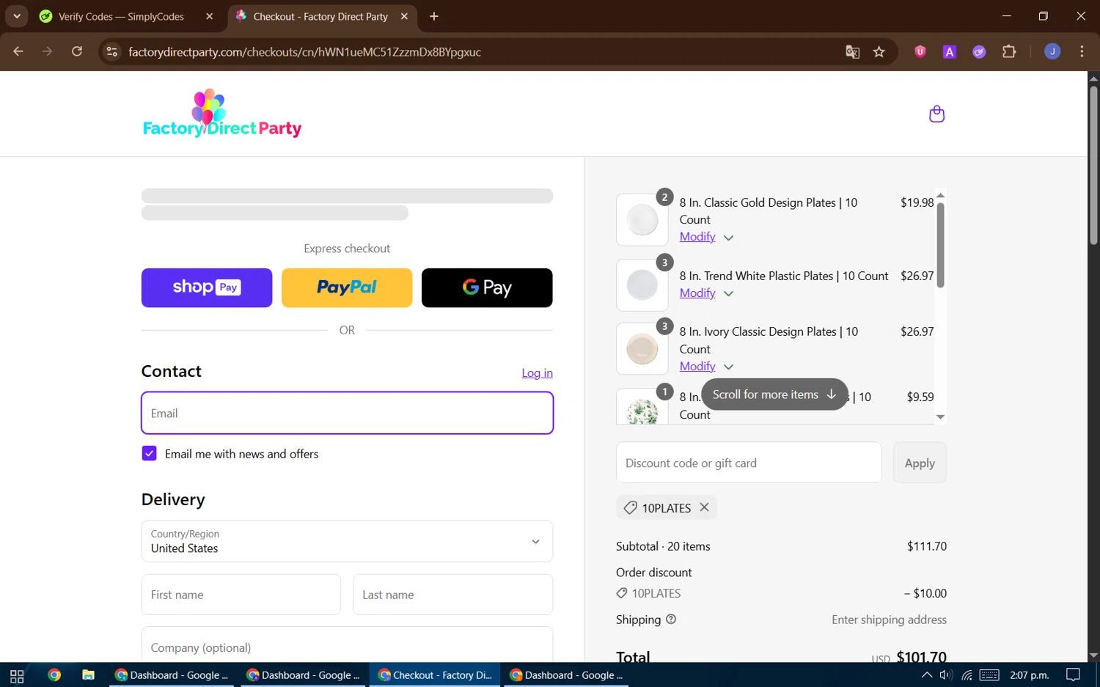
Task: Open the notification center icon
Action: pos(1073,675)
